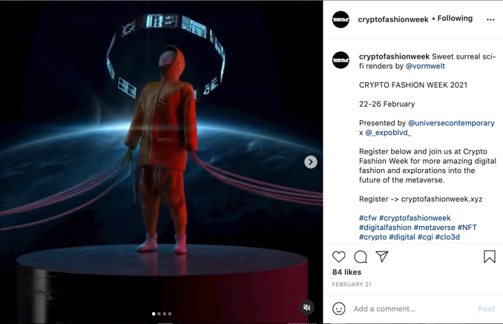Click the Add a comment field
503x324 pixels.
(x=414, y=309)
